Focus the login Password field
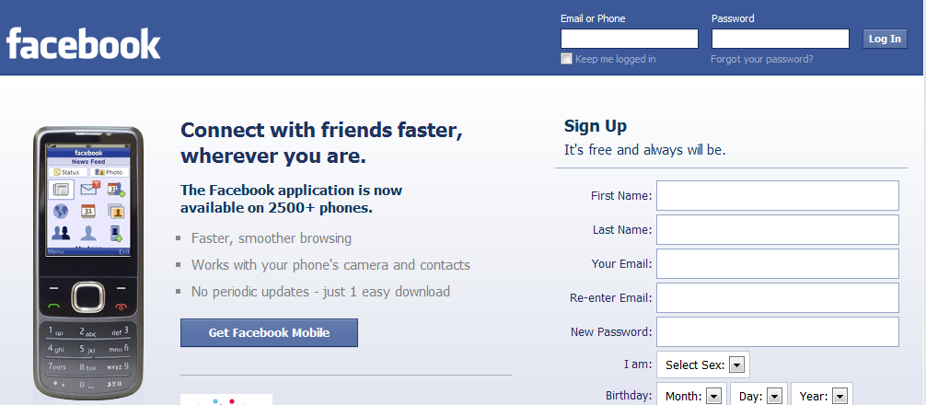This screenshot has width=926, height=405. pos(781,39)
